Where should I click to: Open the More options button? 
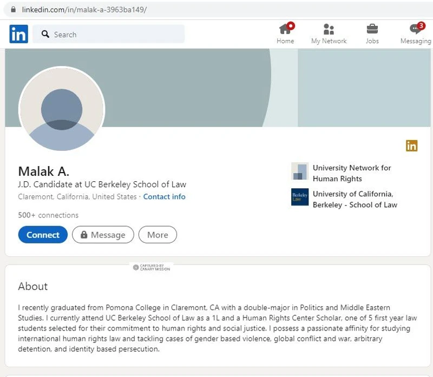coord(158,235)
